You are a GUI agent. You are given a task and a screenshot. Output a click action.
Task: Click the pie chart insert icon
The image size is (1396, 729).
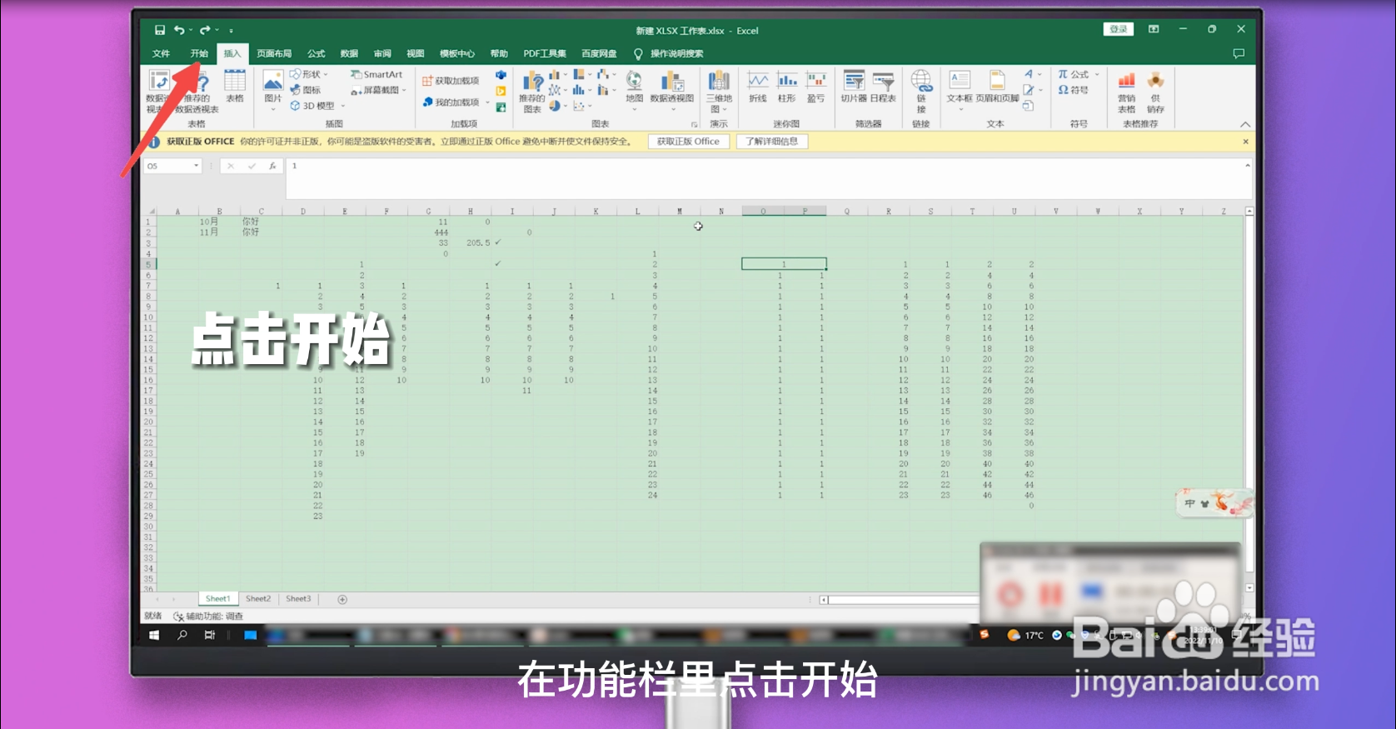[554, 106]
